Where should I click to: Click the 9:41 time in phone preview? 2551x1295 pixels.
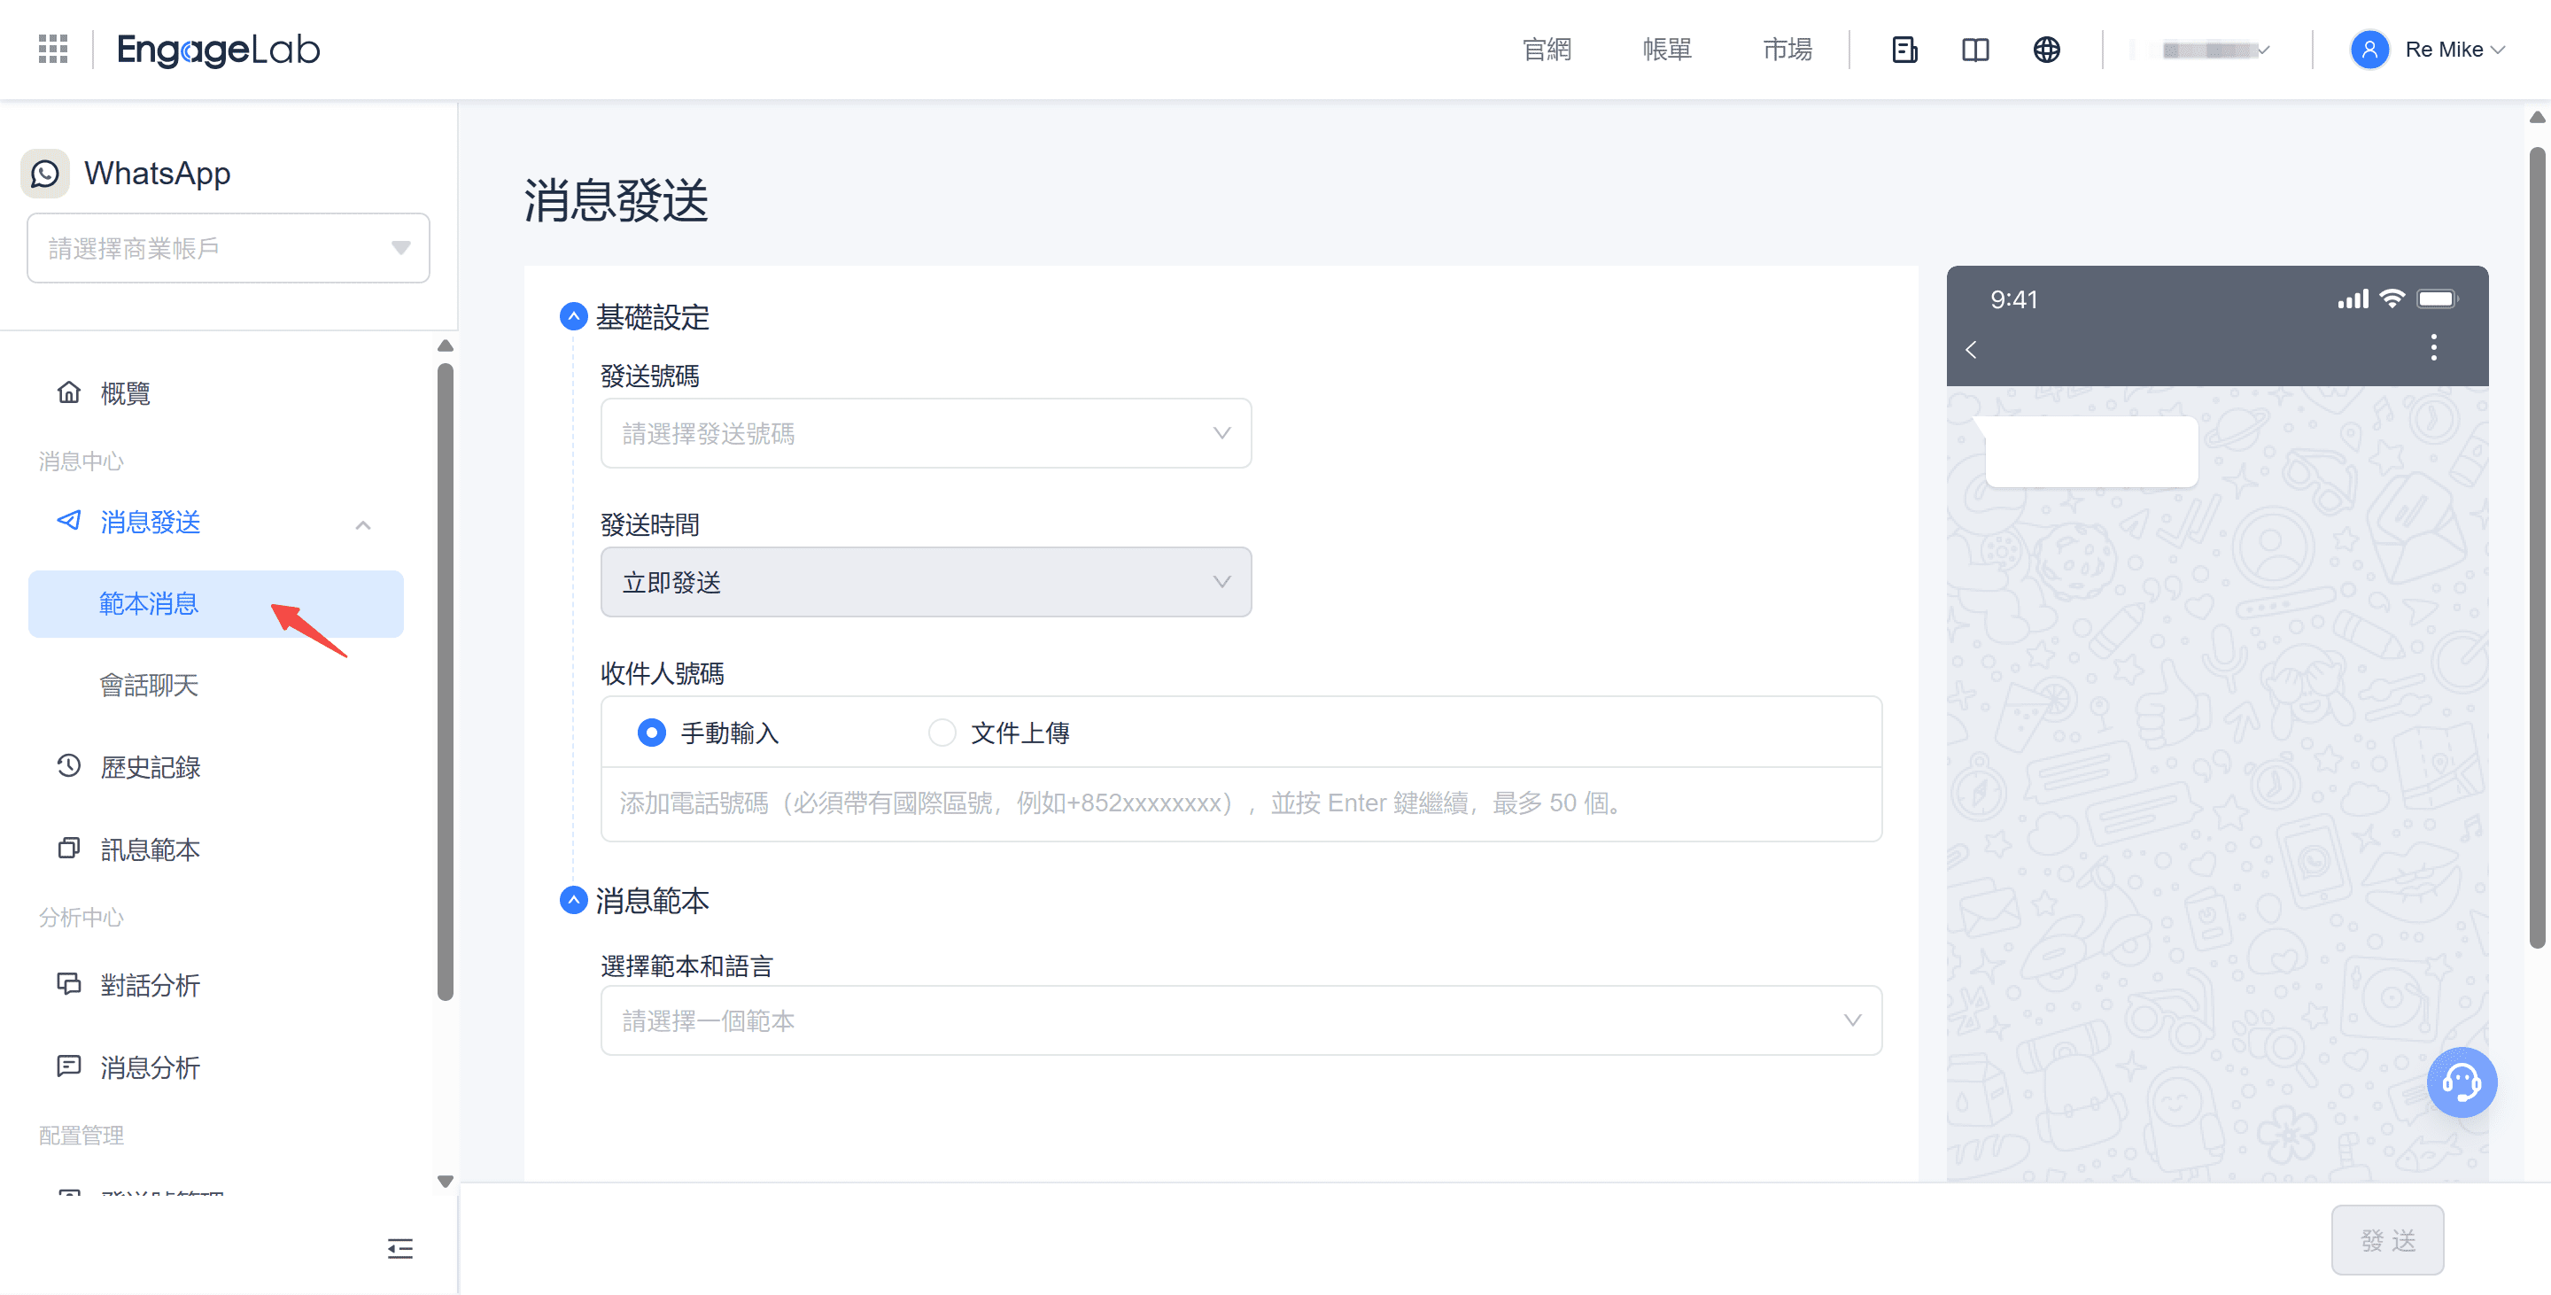[x=2014, y=299]
